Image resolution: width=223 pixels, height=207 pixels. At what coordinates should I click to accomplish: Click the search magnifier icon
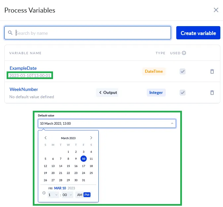[x=11, y=33]
